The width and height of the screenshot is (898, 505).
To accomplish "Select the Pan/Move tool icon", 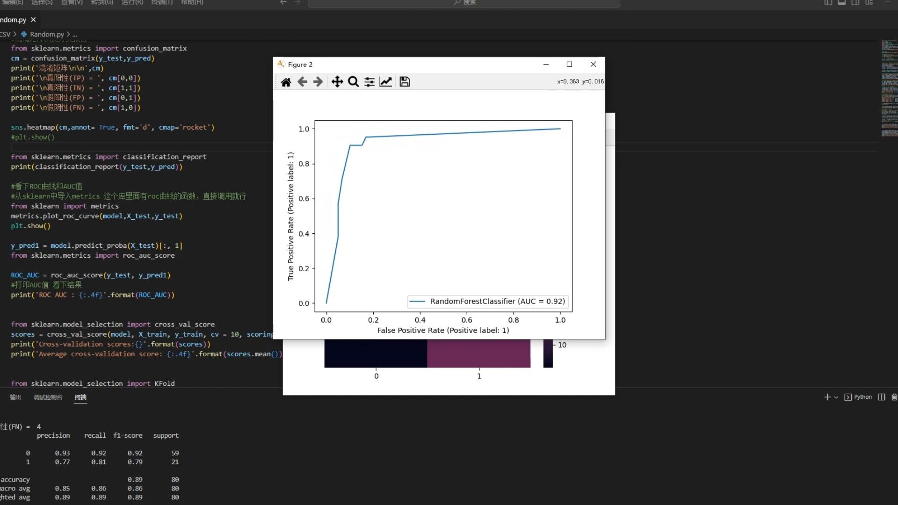I will pos(337,81).
